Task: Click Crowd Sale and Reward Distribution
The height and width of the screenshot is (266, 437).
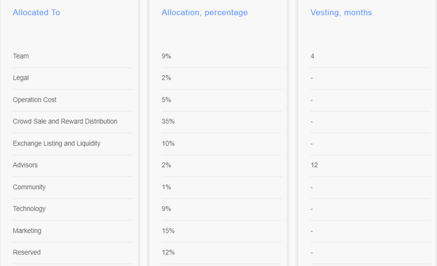Action: [x=65, y=121]
